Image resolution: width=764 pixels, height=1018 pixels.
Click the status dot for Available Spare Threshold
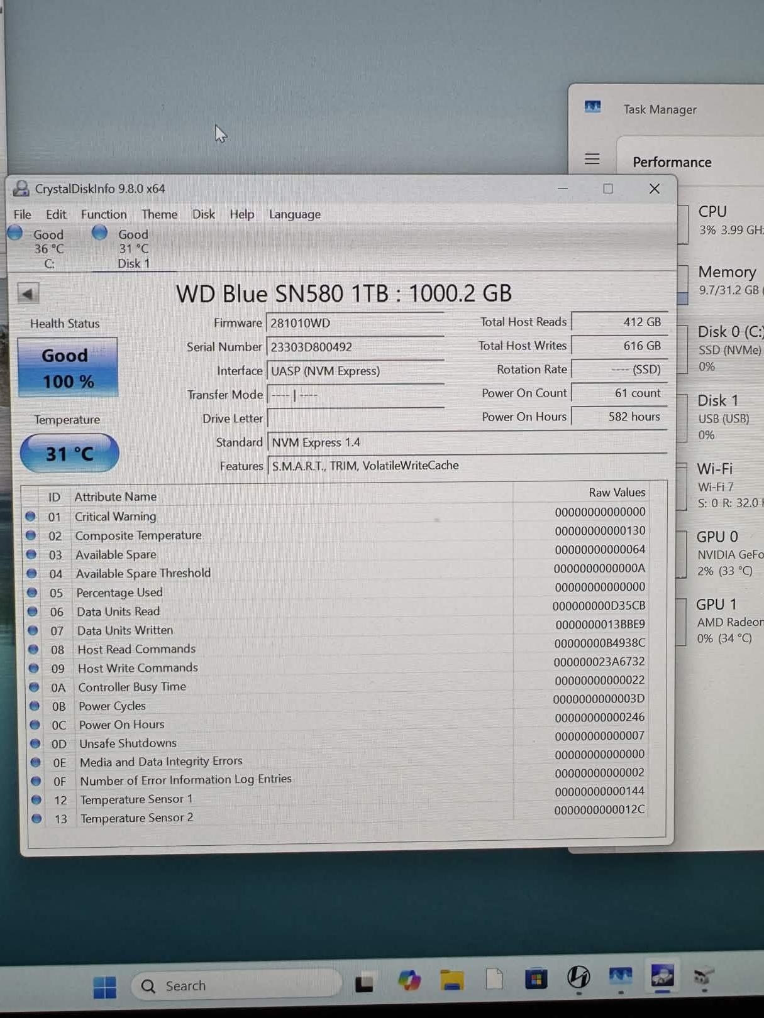tap(32, 573)
